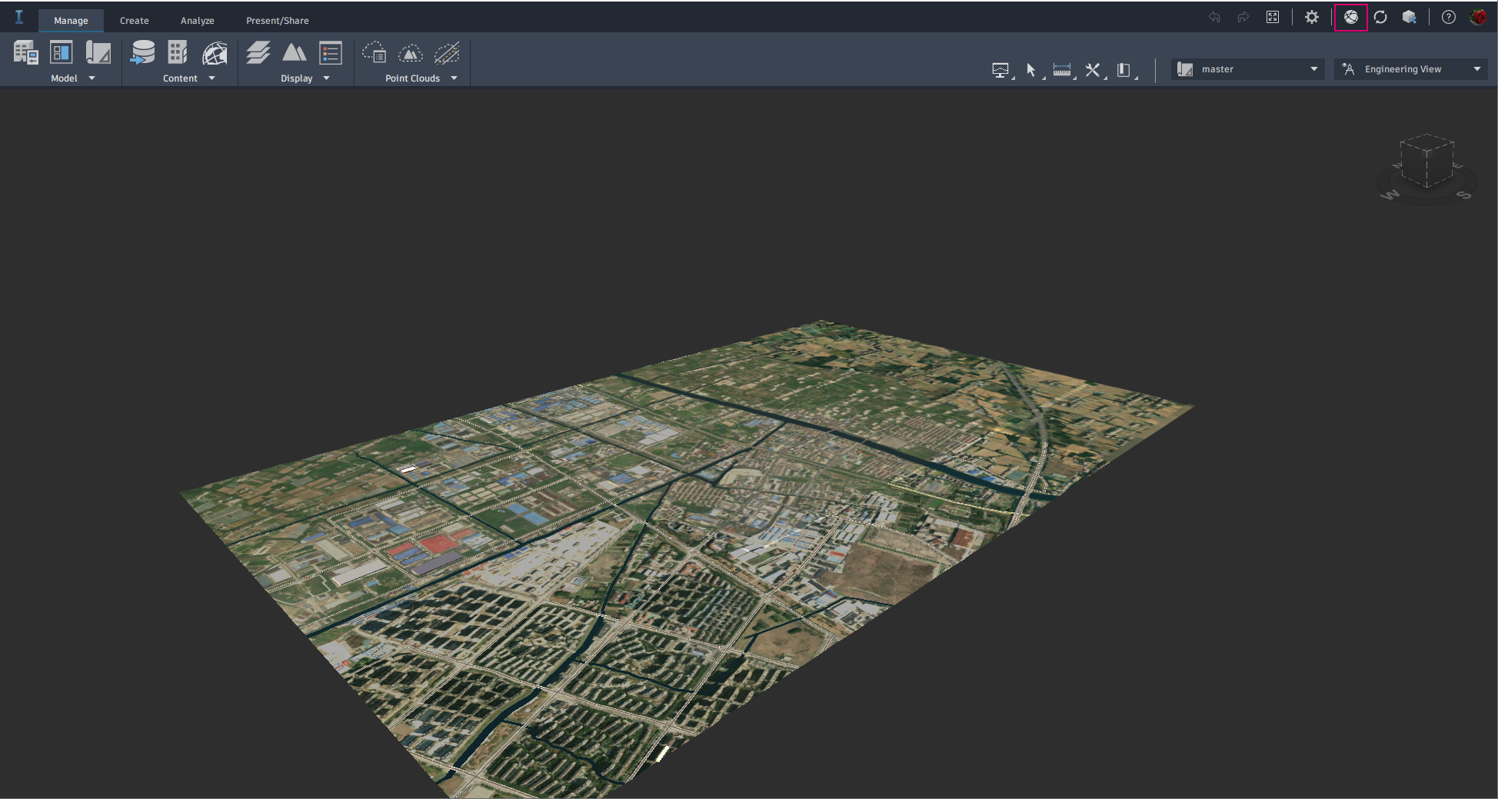Sync the model with refresh icon
The width and height of the screenshot is (1498, 799).
(1380, 17)
